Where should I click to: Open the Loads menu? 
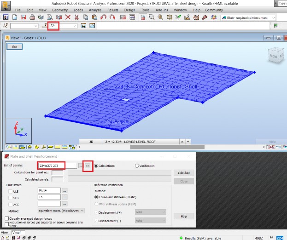[78, 10]
